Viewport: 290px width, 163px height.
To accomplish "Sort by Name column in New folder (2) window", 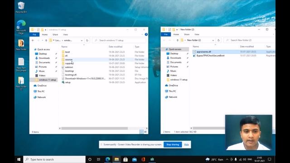I will [x=196, y=47].
